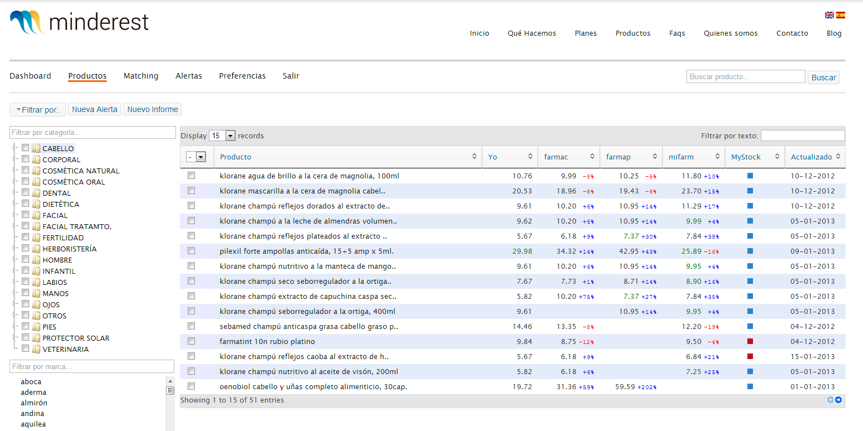Select brand almirón in brand list
The height and width of the screenshot is (431, 863).
coord(34,403)
